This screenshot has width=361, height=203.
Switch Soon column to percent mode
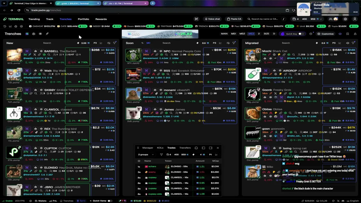pos(142,43)
